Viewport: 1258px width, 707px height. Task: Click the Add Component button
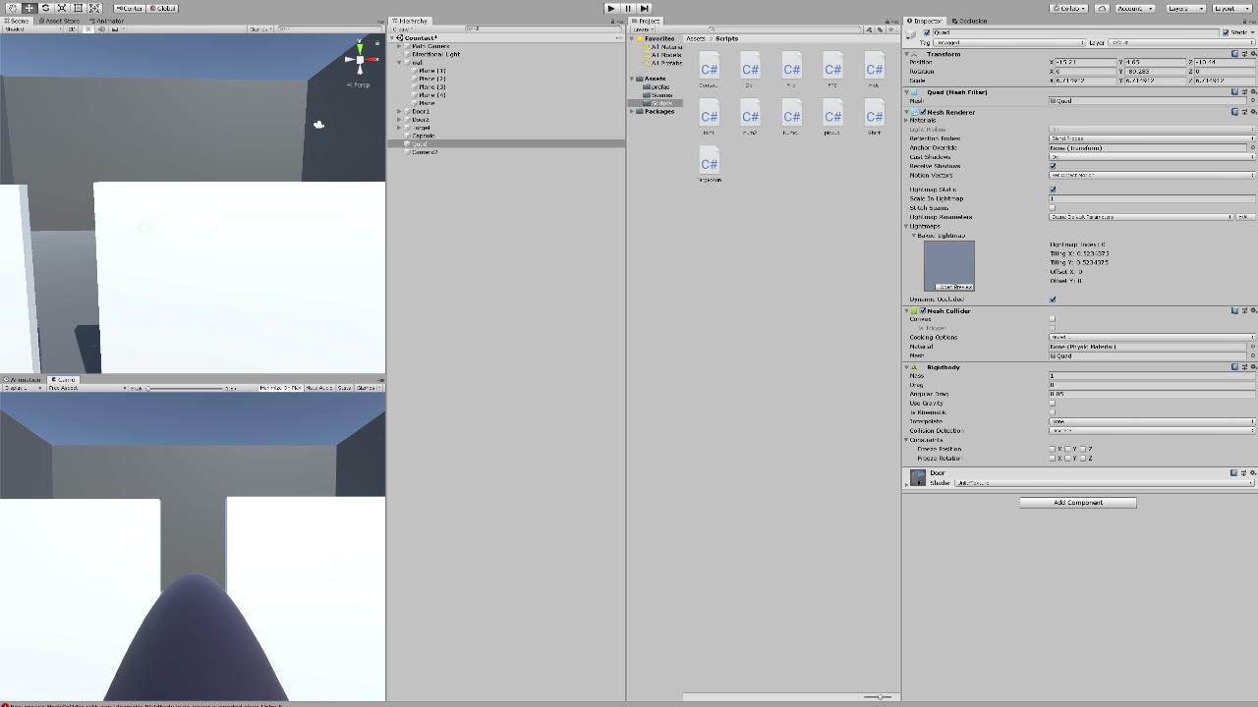(1077, 502)
